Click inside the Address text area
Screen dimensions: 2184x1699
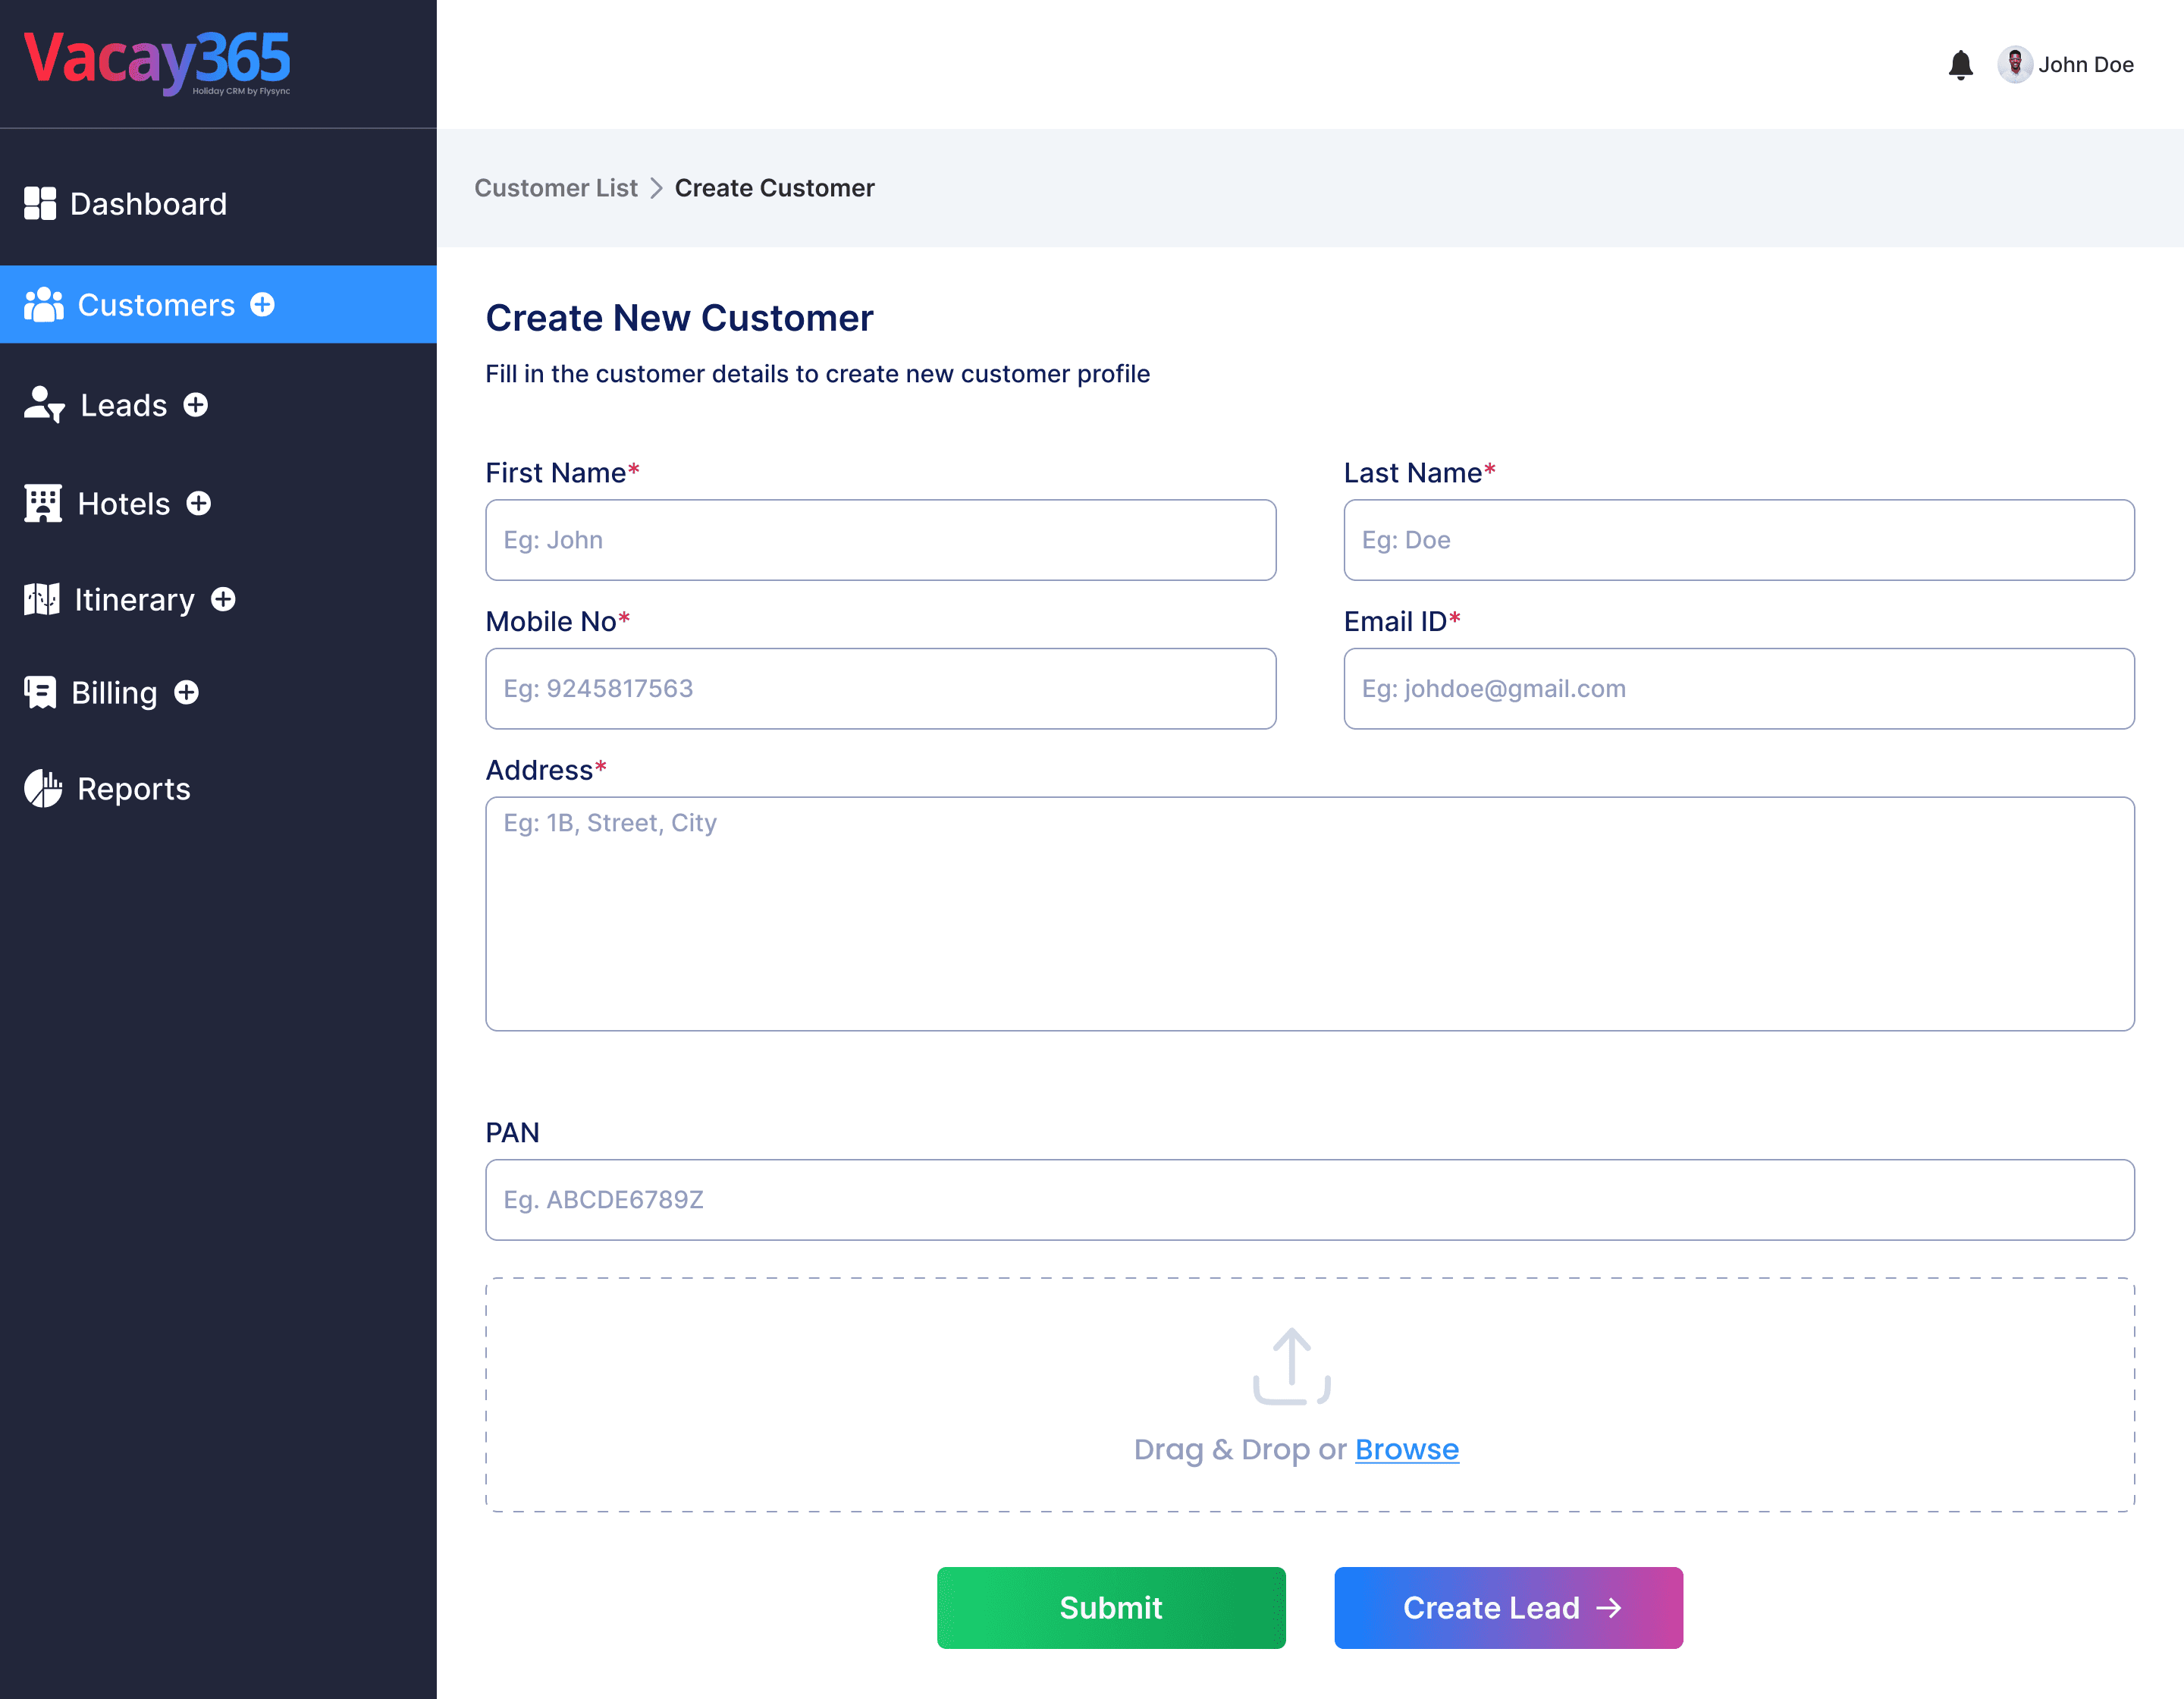pos(1310,914)
